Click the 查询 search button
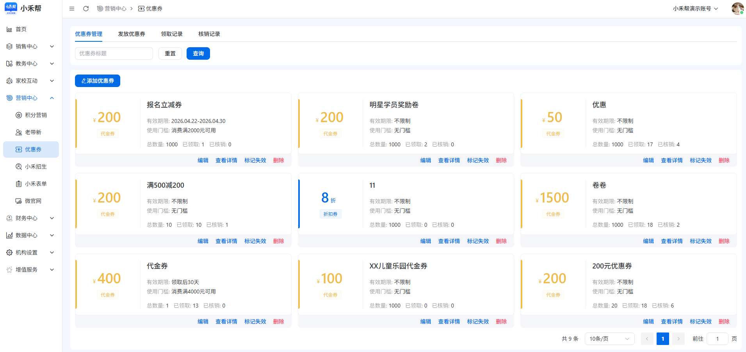 click(x=198, y=53)
